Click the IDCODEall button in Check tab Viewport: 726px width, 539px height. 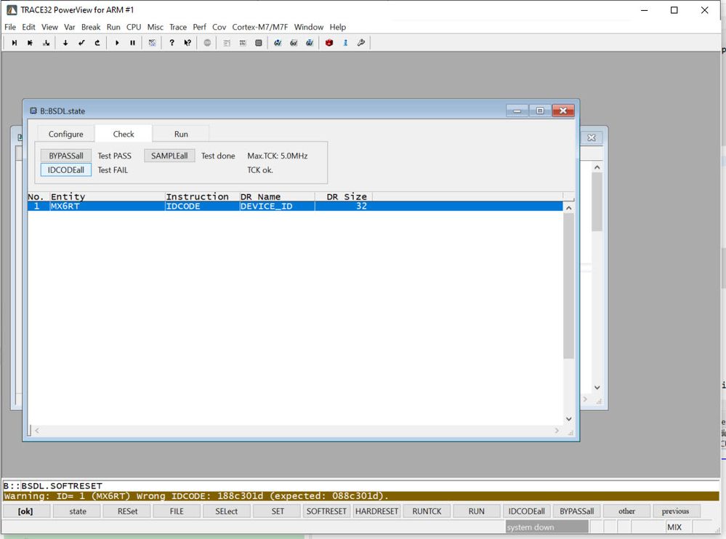pyautogui.click(x=66, y=170)
